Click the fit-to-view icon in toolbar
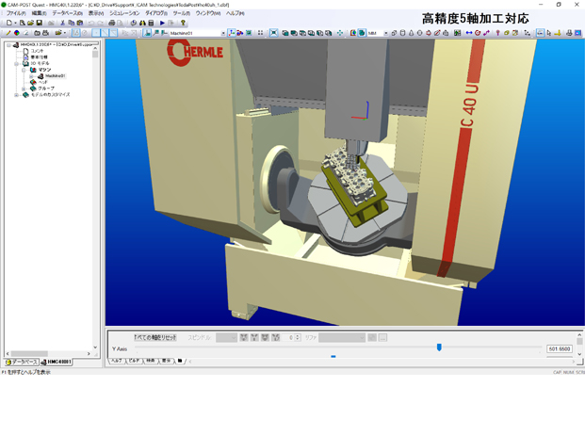This screenshot has height=436, width=585. pos(273,33)
